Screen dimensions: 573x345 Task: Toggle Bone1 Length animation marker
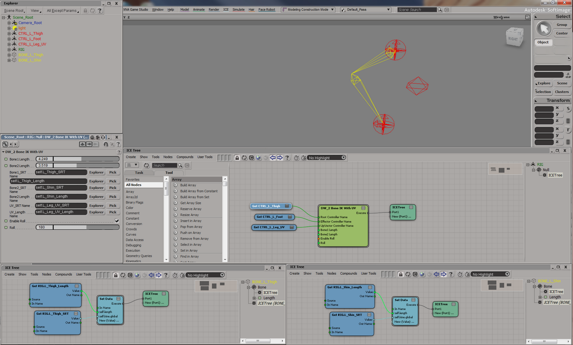click(x=6, y=159)
